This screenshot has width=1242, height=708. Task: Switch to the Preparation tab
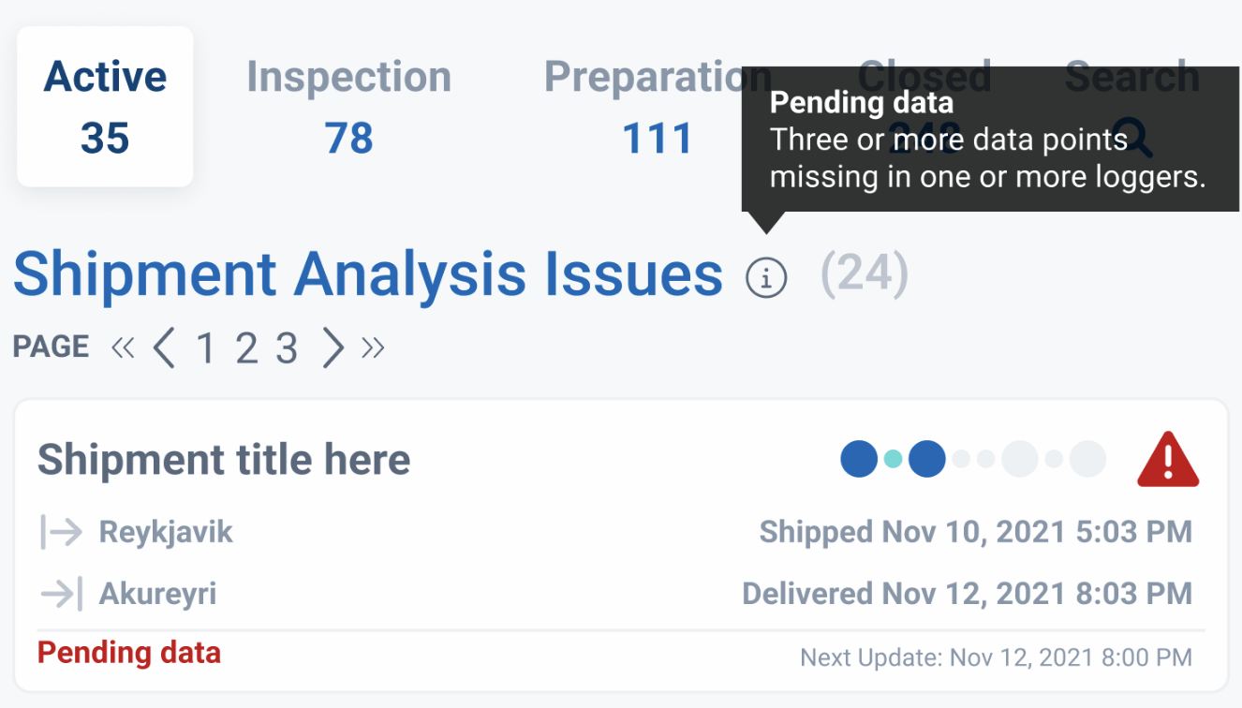tap(658, 107)
